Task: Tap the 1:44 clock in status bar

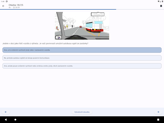Action: (x=3, y=2)
